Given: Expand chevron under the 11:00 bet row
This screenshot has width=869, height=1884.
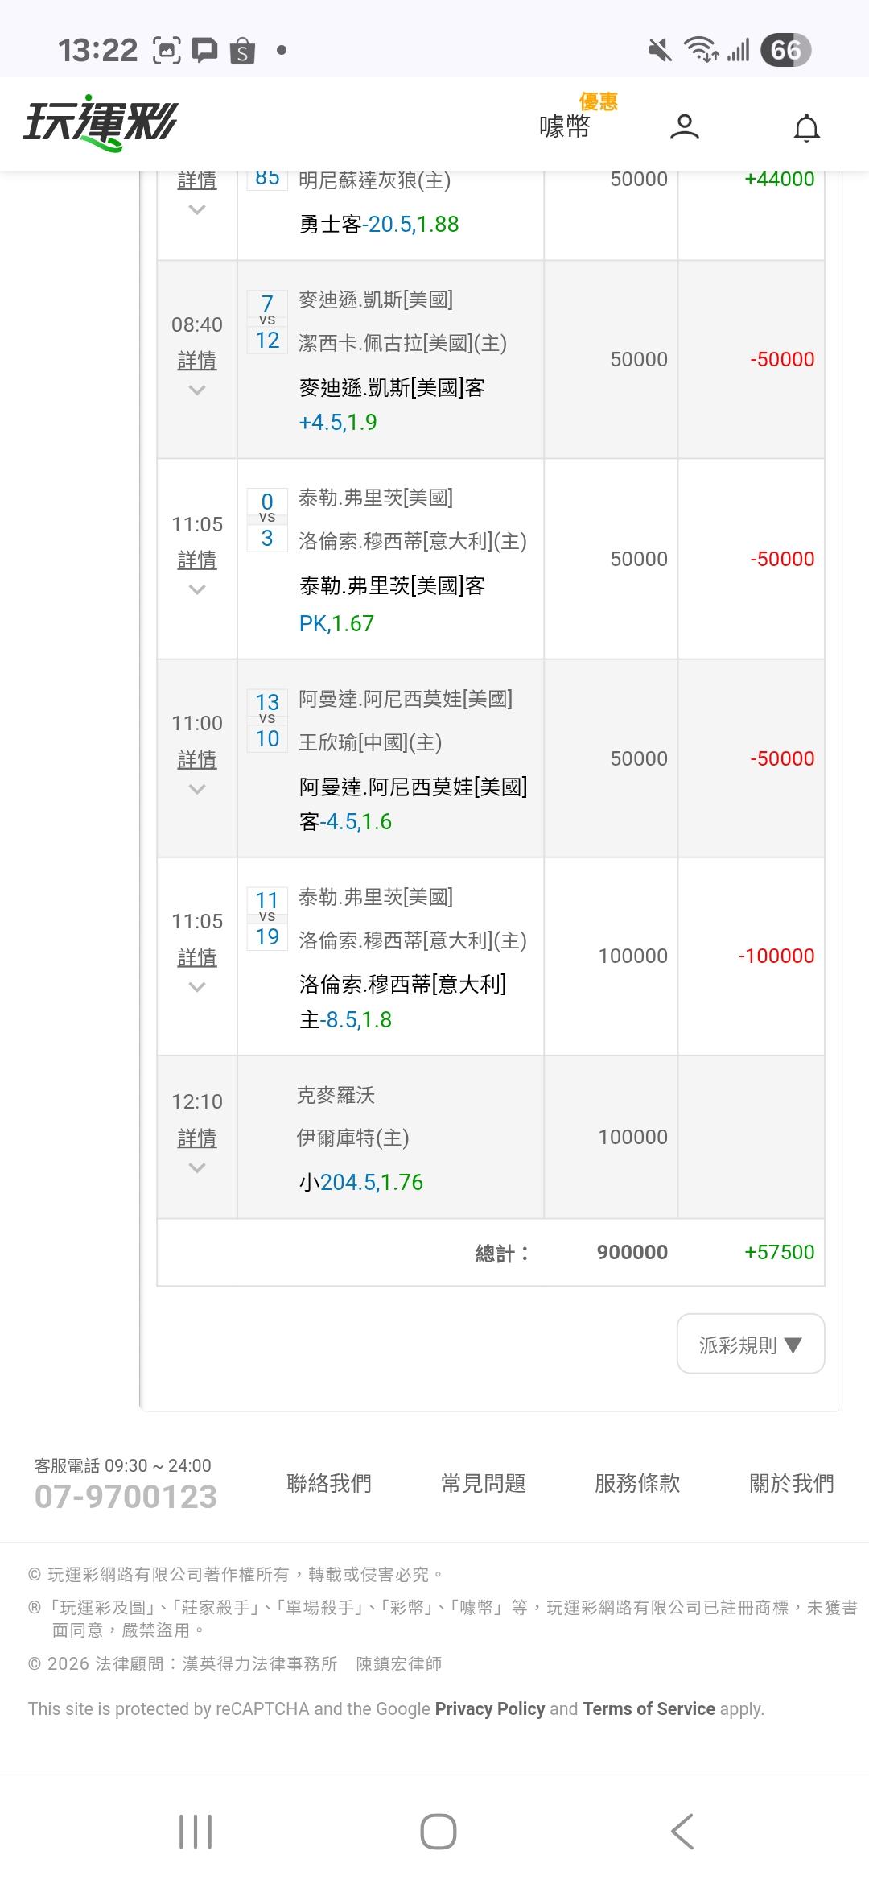Looking at the screenshot, I should tap(197, 790).
